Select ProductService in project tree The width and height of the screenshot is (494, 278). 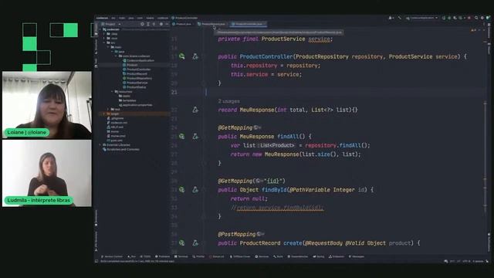click(x=136, y=83)
